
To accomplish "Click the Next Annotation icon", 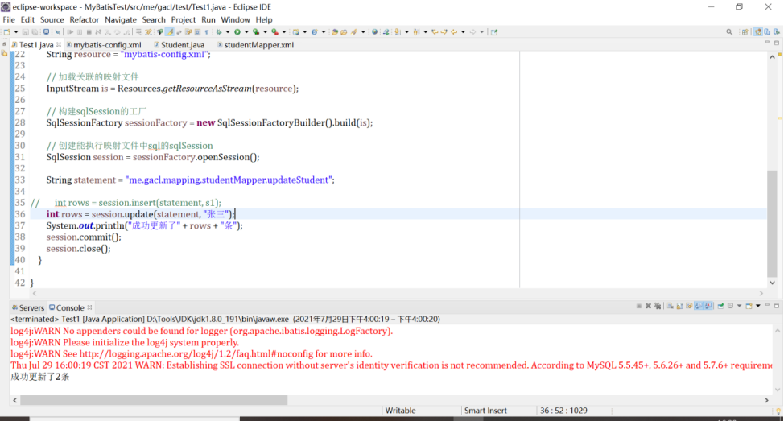I will point(397,32).
